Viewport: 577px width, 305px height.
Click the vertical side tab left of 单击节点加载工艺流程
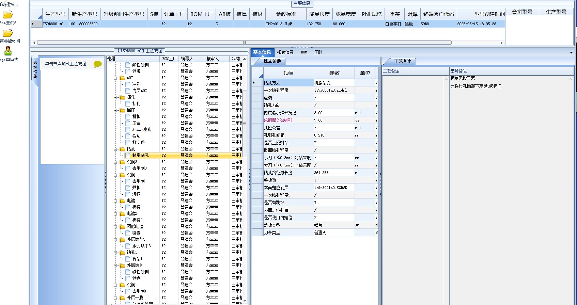coord(35,71)
